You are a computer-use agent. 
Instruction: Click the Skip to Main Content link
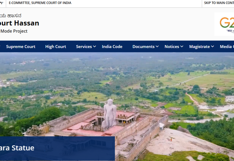click(x=219, y=3)
